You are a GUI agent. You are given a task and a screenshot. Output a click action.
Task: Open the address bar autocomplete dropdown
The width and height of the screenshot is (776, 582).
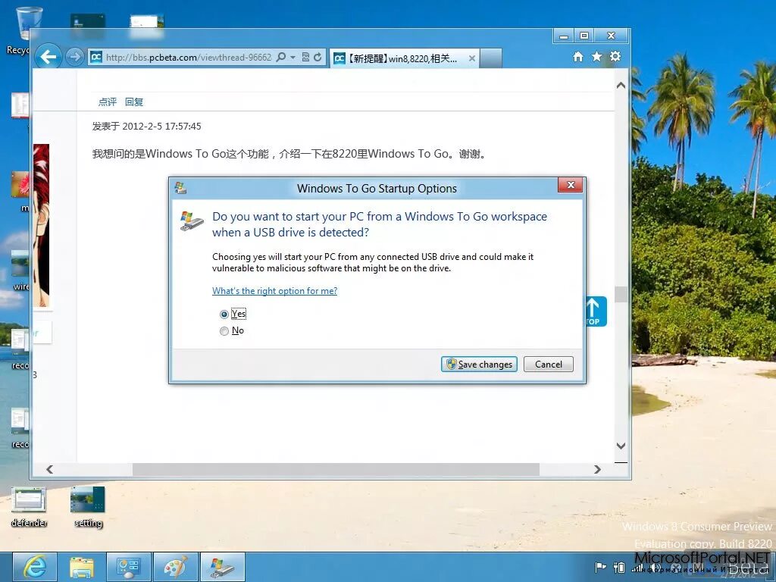pyautogui.click(x=293, y=57)
